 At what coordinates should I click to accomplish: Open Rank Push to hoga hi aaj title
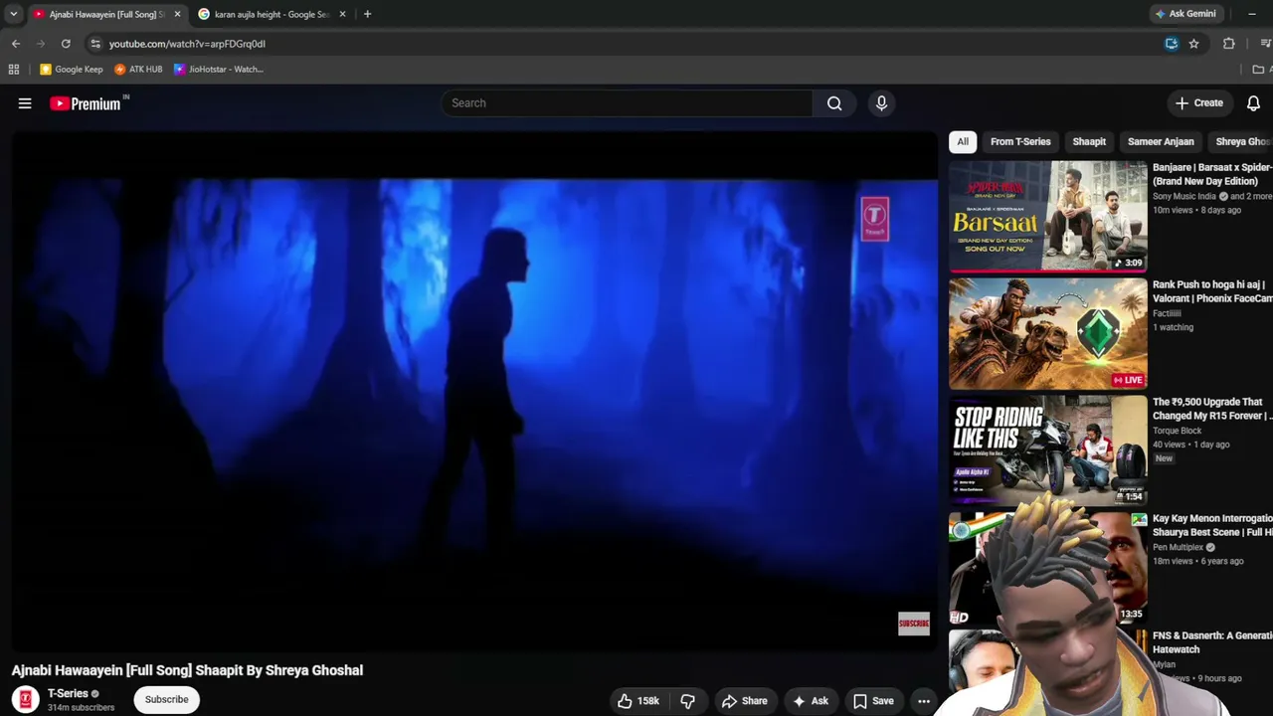coord(1212,291)
